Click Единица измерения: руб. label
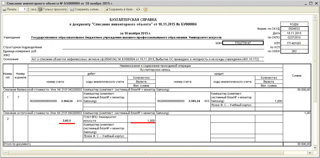This screenshot has height=158, width=320. (20, 51)
